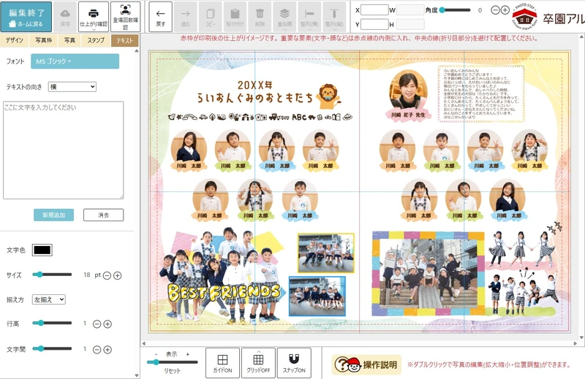This screenshot has height=379, width=585.
Task: Click リセット to reset zoom
Action: (x=173, y=371)
